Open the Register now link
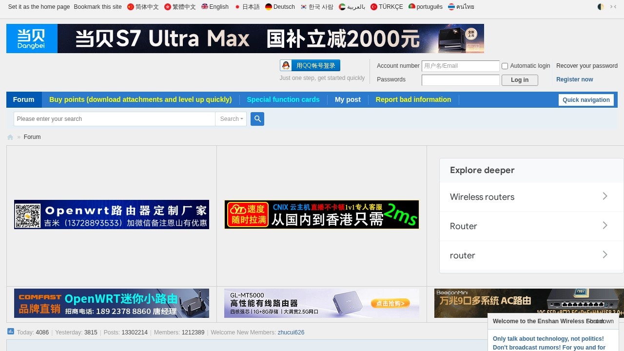This screenshot has height=351, width=624. (574, 79)
